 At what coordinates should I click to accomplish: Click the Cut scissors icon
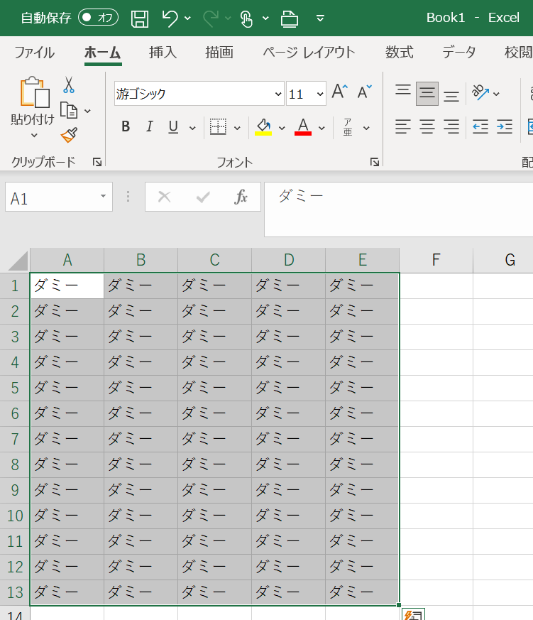pos(69,85)
